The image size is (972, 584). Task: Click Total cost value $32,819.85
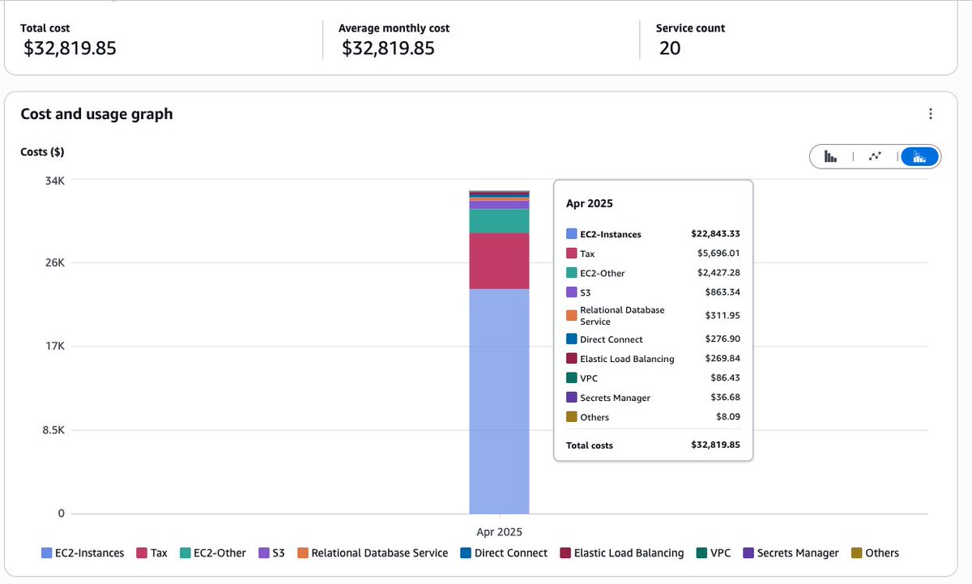pyautogui.click(x=70, y=49)
